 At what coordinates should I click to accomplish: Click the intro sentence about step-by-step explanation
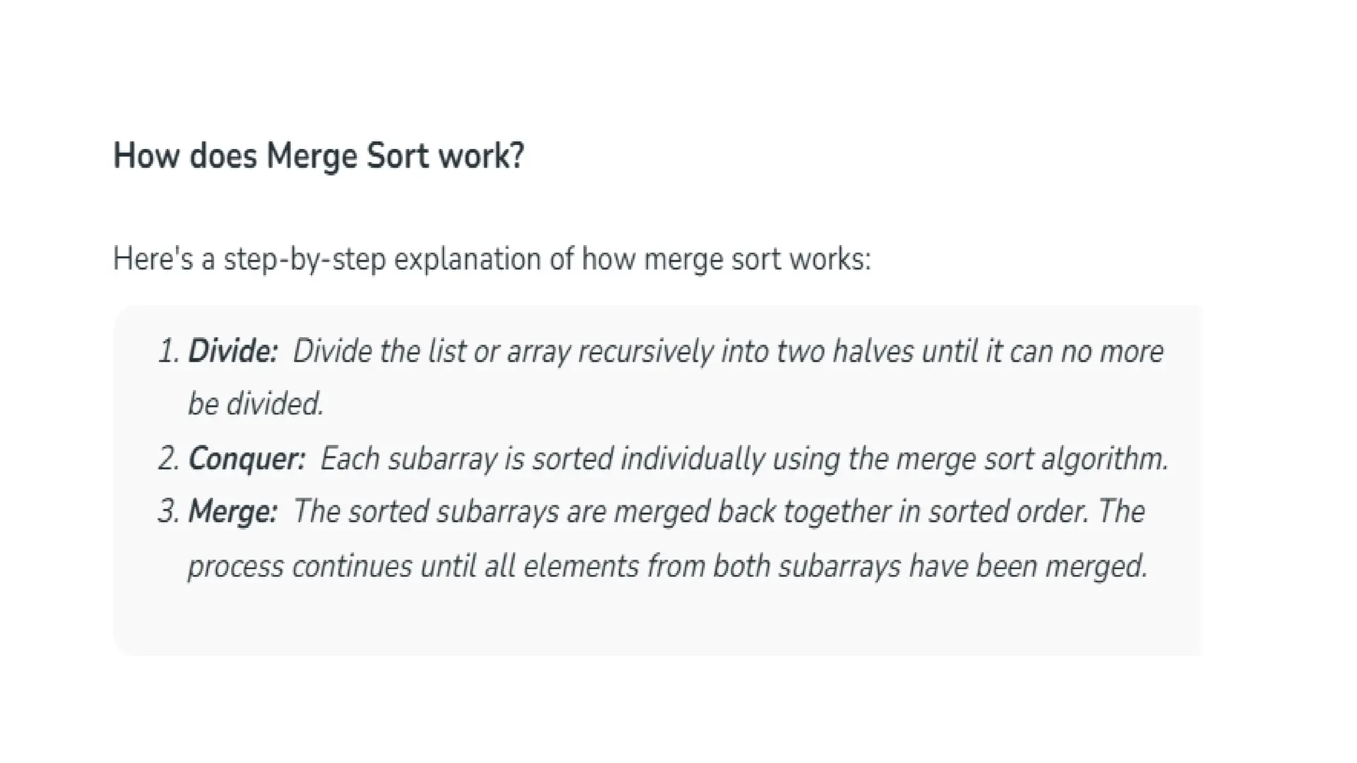pyautogui.click(x=492, y=259)
